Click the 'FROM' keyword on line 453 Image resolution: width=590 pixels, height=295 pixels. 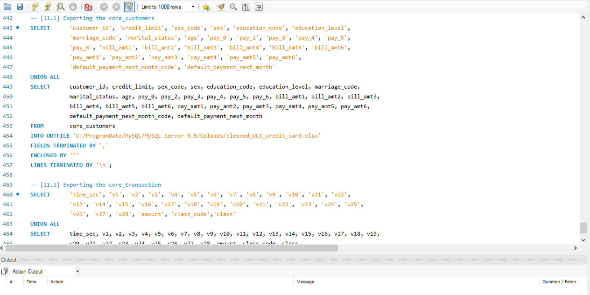(x=37, y=126)
